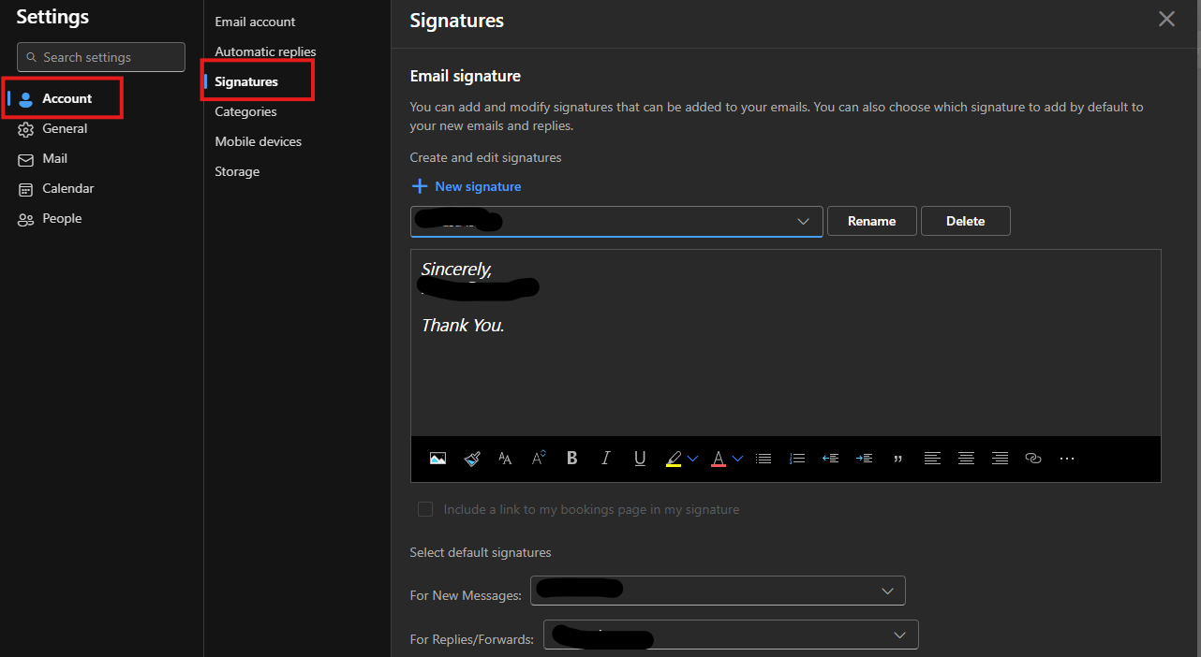Select Account in settings sidebar
The height and width of the screenshot is (657, 1201).
click(x=67, y=98)
